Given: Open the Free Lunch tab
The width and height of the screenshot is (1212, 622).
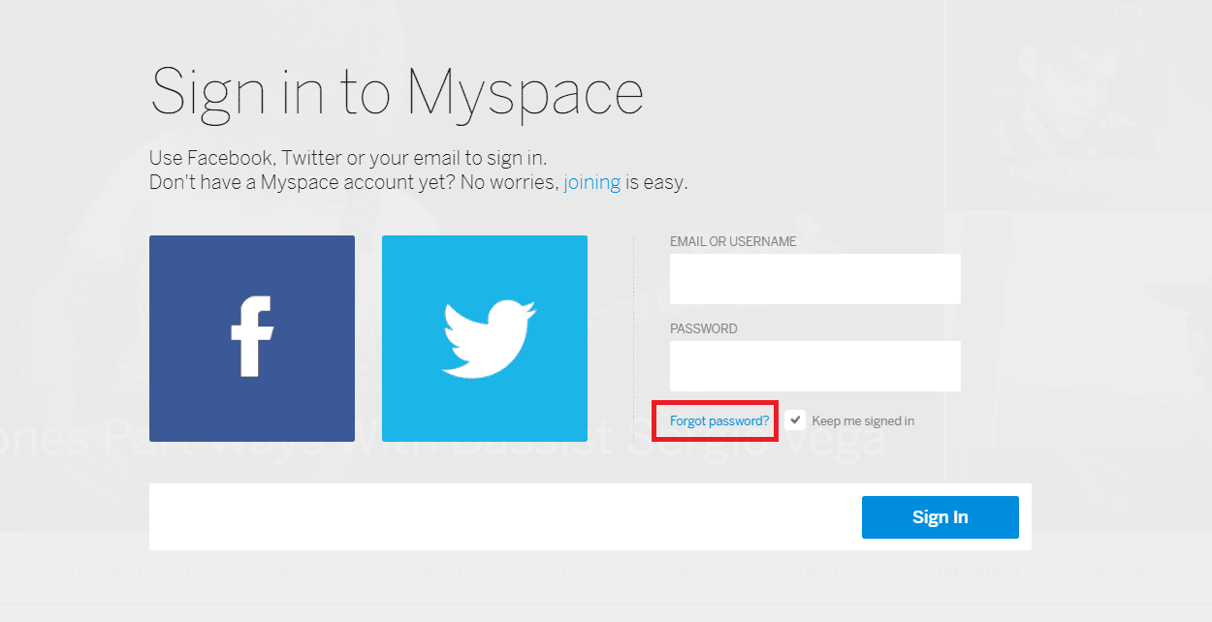Looking at the screenshot, I should 971,571.
